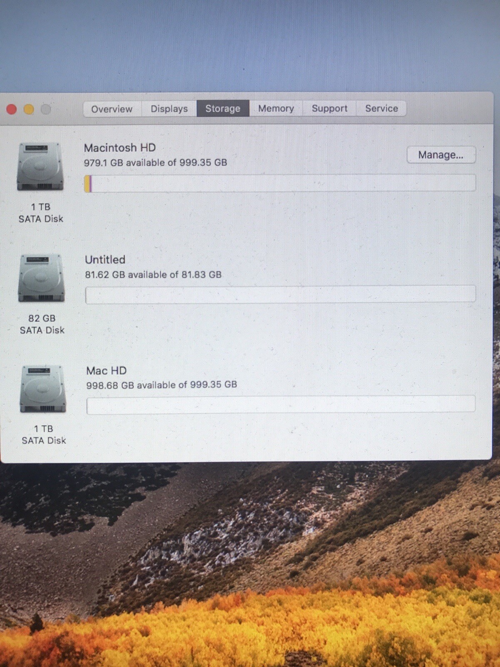Viewport: 500px width, 667px height.
Task: Click the Untitled storage usage bar
Action: tap(280, 294)
